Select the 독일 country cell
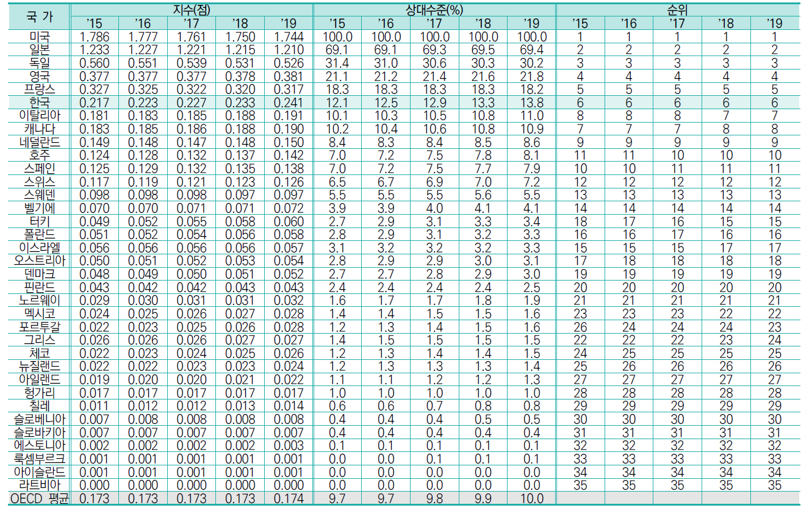This screenshot has height=516, width=812. (x=39, y=63)
